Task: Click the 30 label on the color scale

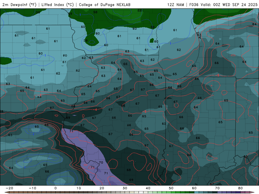Action: (x=125, y=188)
